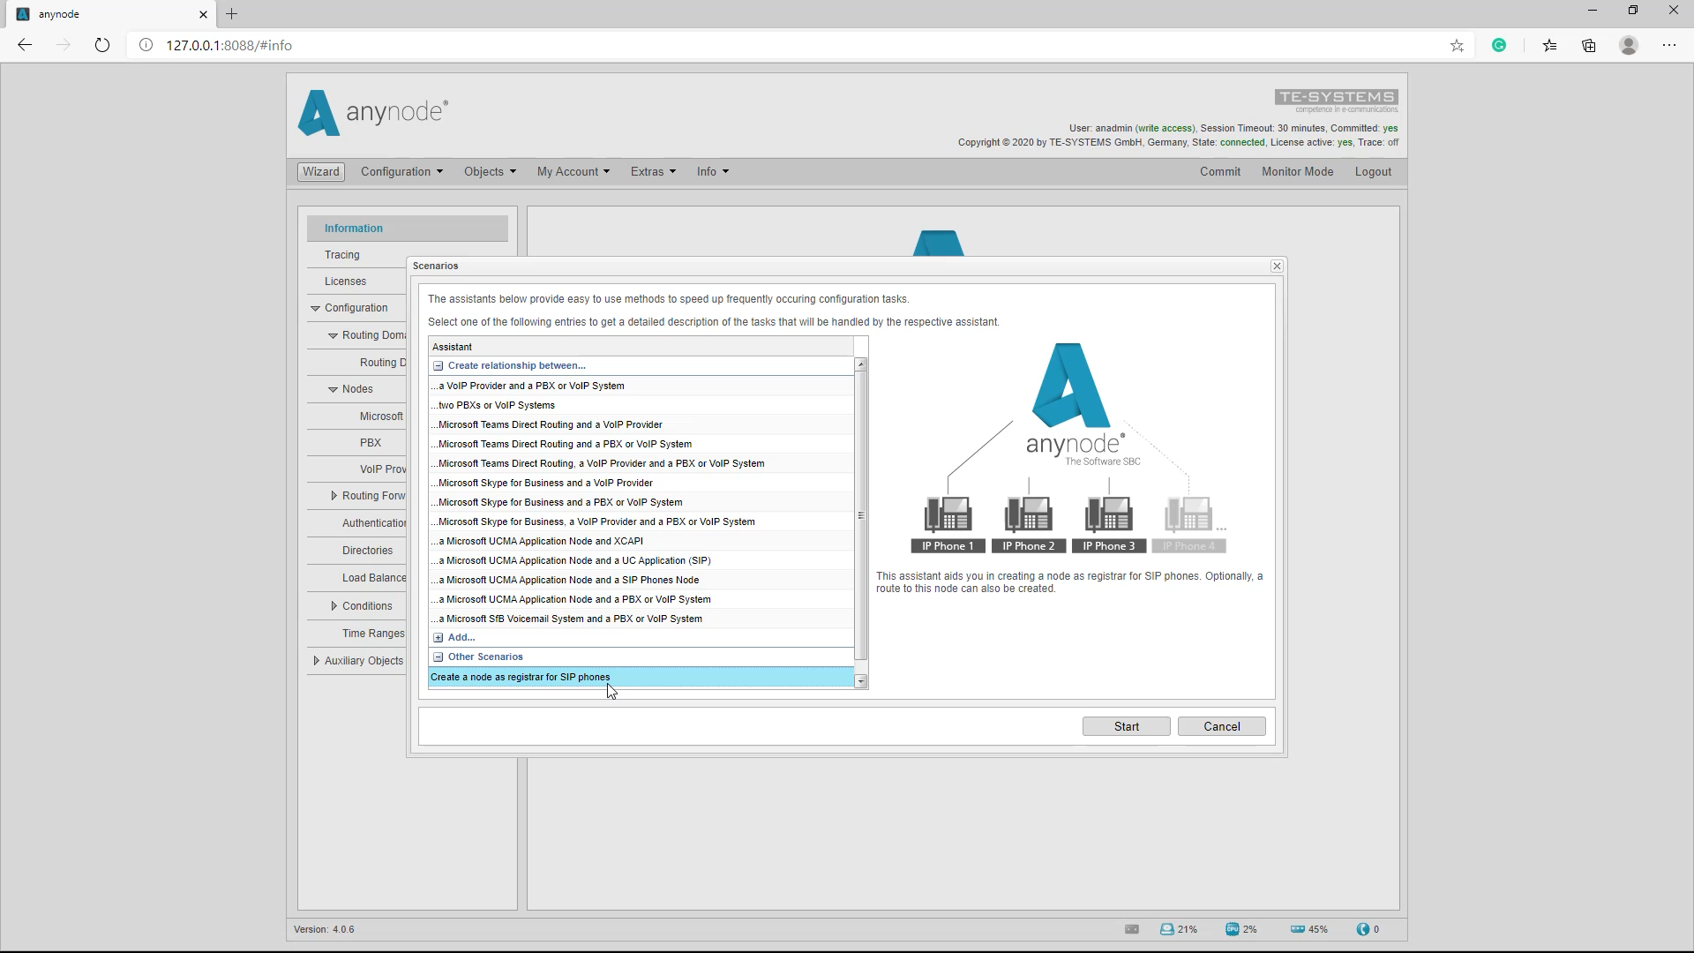
Task: Click the TE-SYSTEMS logo
Action: pyautogui.click(x=1336, y=101)
